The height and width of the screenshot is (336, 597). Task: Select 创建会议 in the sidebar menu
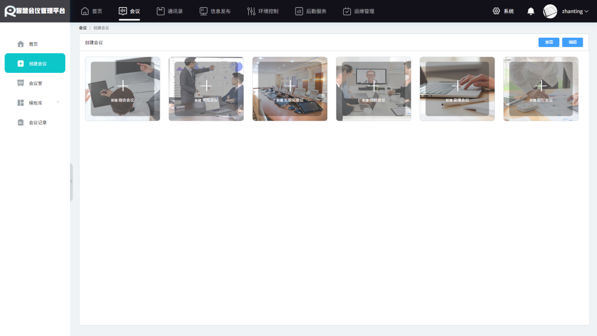35,63
